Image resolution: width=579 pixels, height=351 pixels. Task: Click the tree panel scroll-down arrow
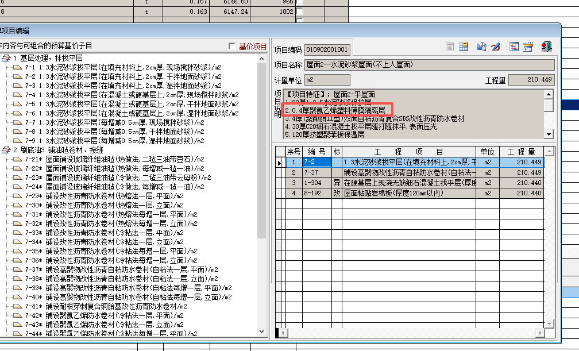tap(261, 331)
